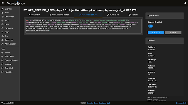The image size is (188, 105).
Task: Click the Dashboards icon in sidebar
Action: [x=2, y=17]
